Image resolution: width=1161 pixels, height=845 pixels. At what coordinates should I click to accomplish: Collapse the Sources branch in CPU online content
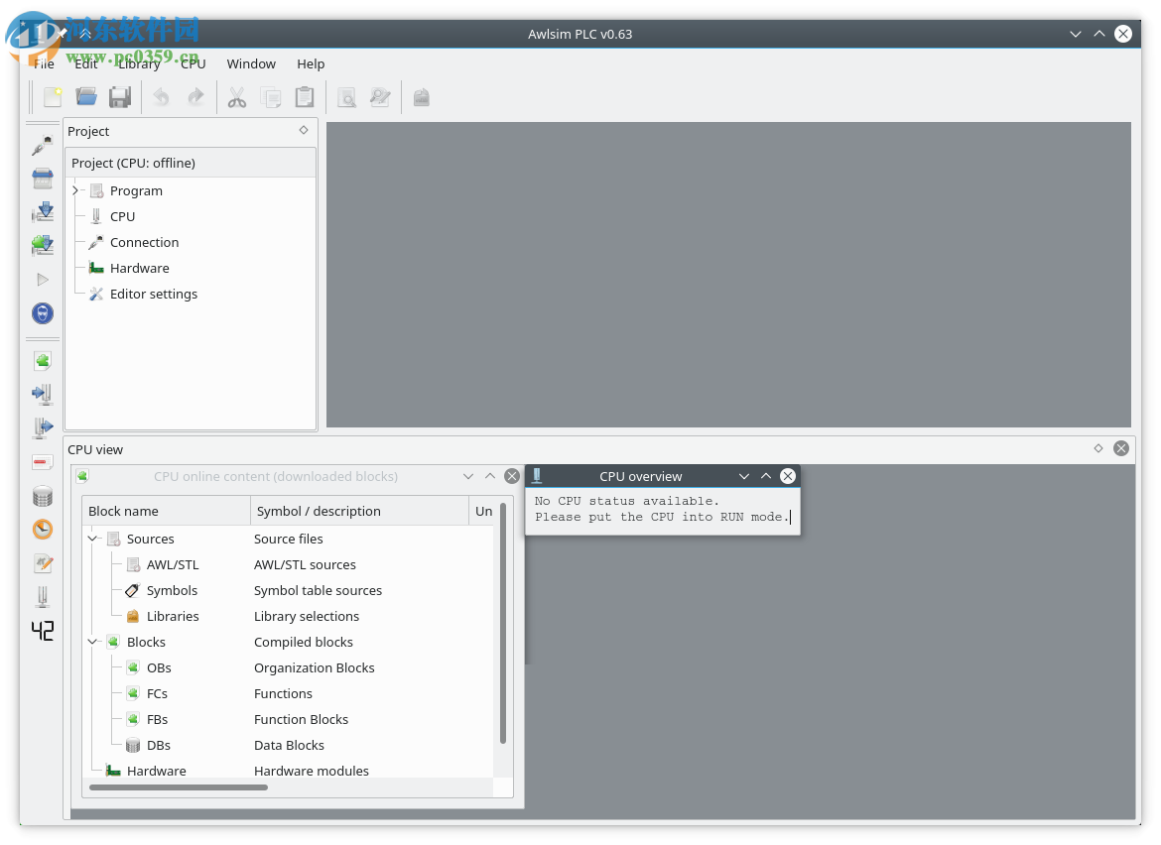click(x=93, y=539)
